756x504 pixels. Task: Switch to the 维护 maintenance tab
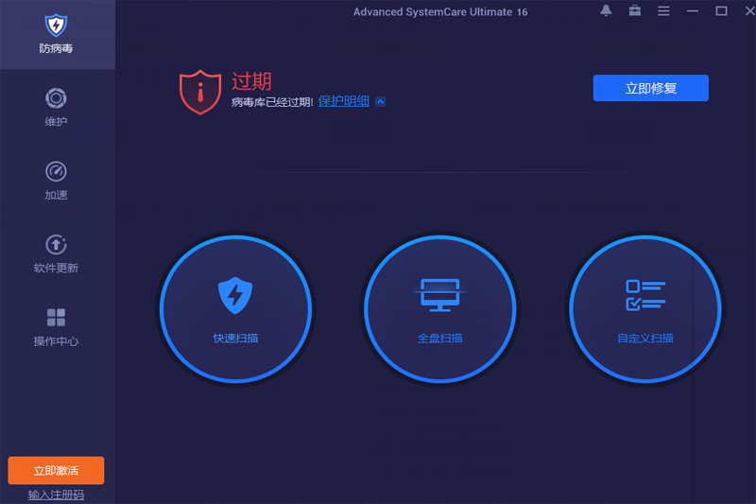[57, 108]
